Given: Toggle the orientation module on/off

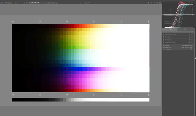Looking at the screenshot, I should point(164,40).
